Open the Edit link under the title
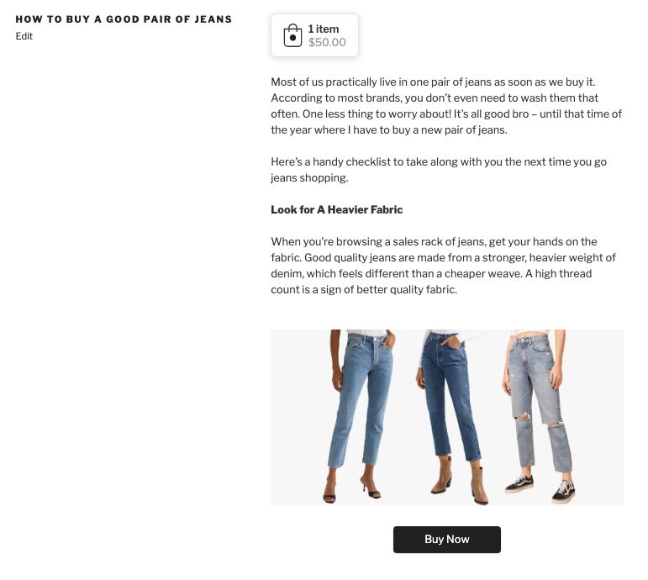 point(24,36)
